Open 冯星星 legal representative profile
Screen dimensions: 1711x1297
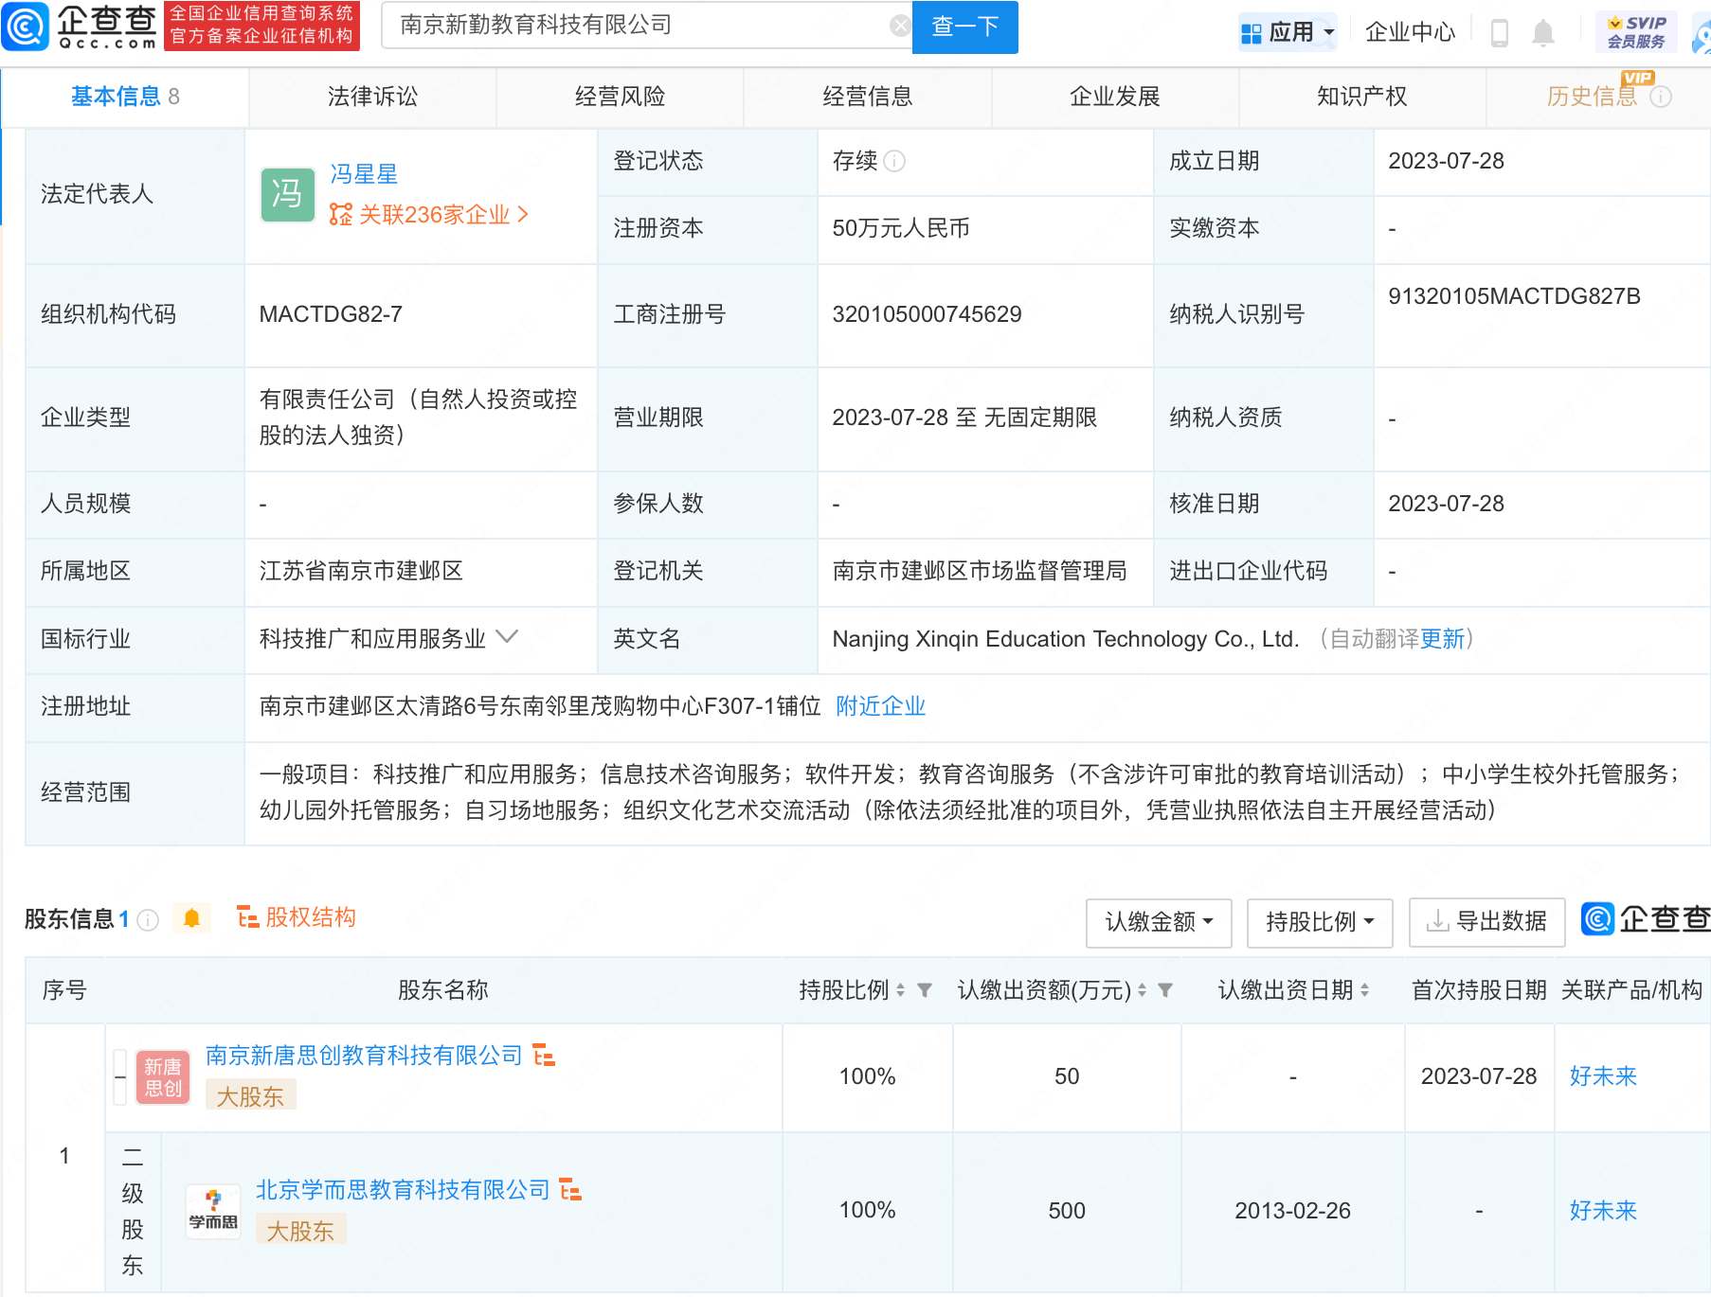pyautogui.click(x=364, y=174)
